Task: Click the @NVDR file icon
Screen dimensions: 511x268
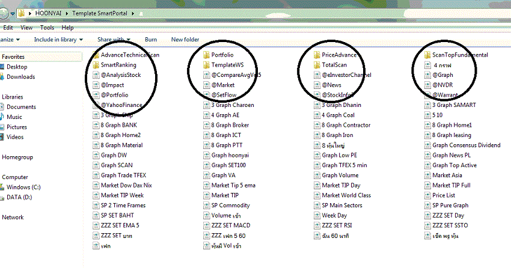Action: (427, 85)
